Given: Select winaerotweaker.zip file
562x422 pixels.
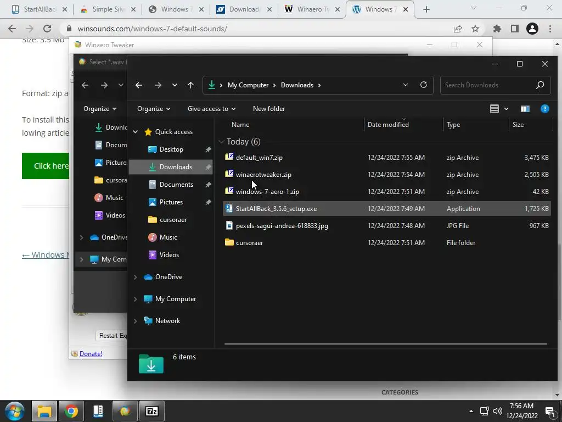Looking at the screenshot, I should [x=386, y=175].
